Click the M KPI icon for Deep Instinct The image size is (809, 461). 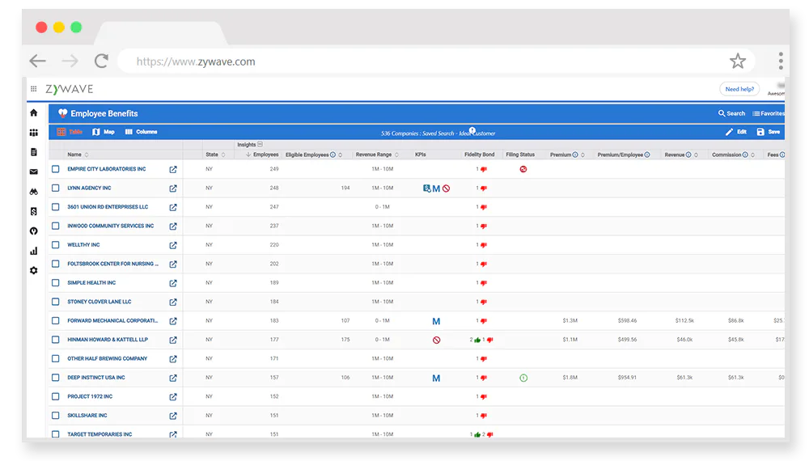click(x=436, y=378)
